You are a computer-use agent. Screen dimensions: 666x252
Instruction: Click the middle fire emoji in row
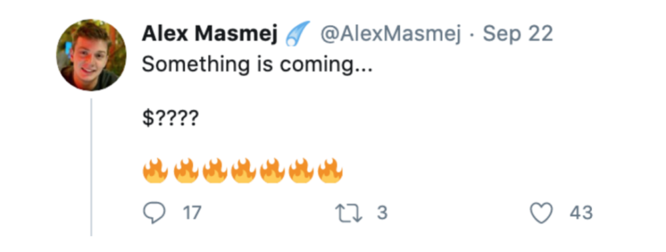pyautogui.click(x=243, y=170)
